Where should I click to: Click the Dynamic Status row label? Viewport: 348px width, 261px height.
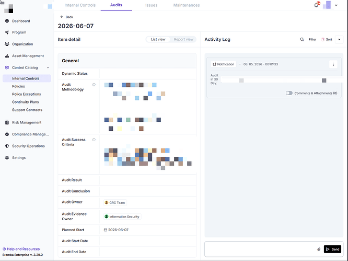point(75,74)
